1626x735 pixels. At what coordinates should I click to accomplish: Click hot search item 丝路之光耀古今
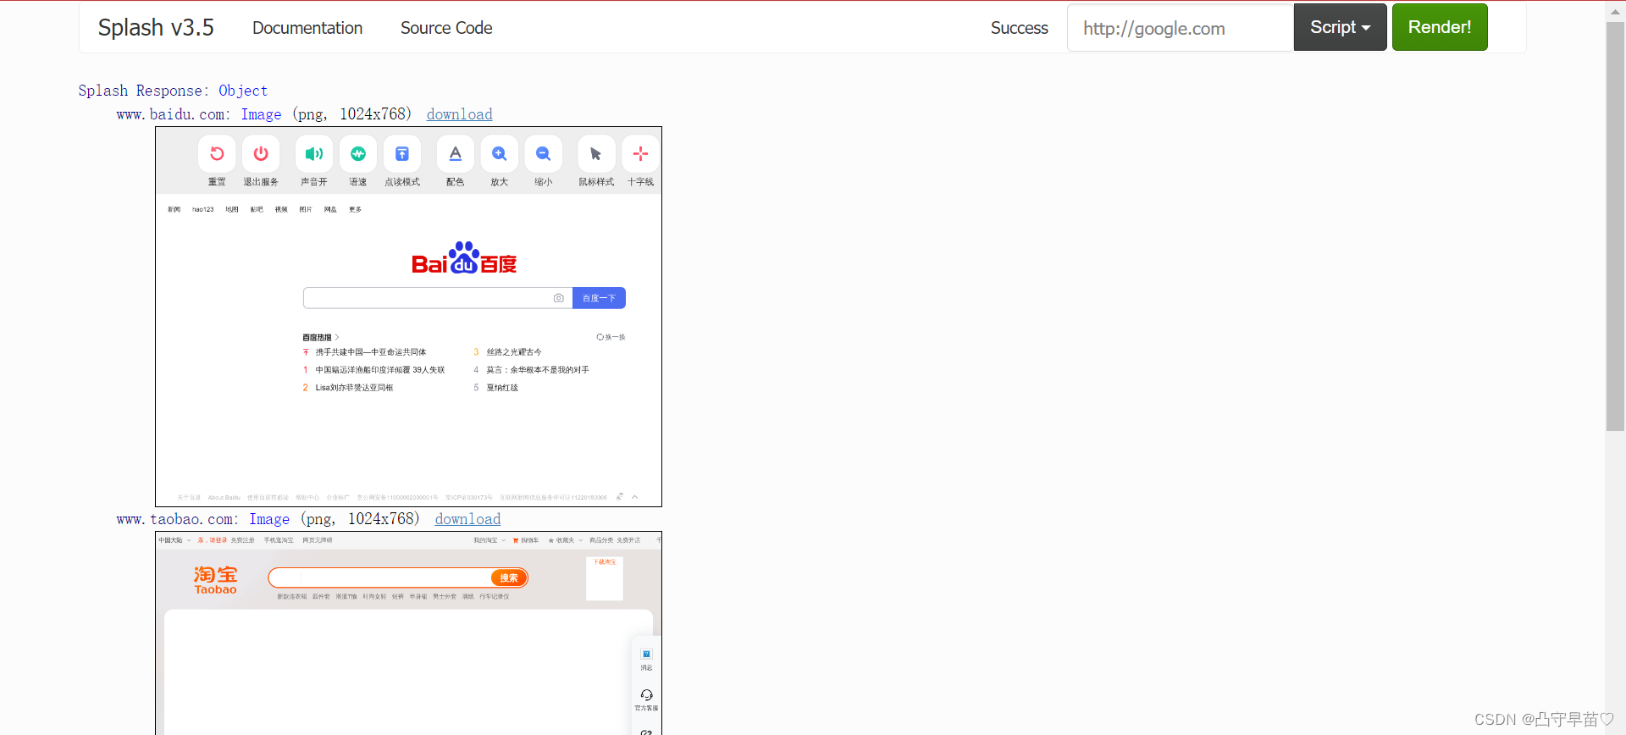point(514,352)
